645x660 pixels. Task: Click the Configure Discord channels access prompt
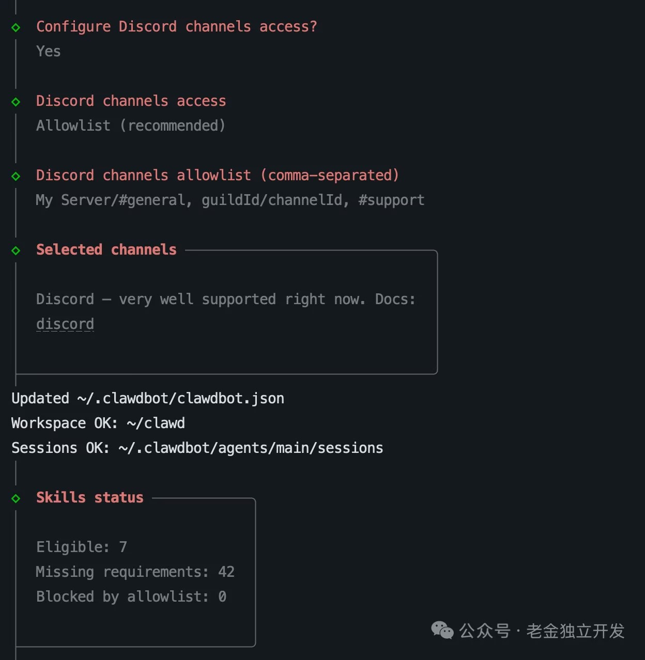(x=176, y=26)
